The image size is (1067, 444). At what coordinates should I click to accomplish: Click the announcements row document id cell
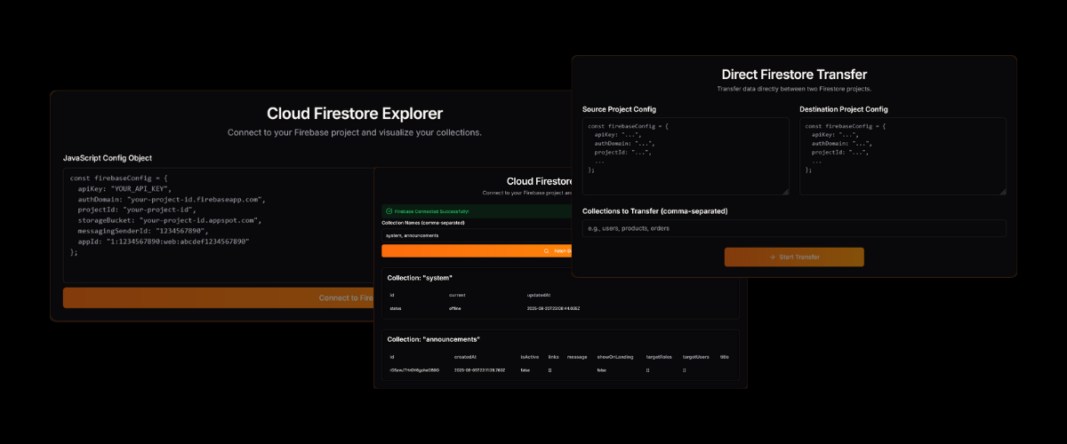(x=414, y=369)
